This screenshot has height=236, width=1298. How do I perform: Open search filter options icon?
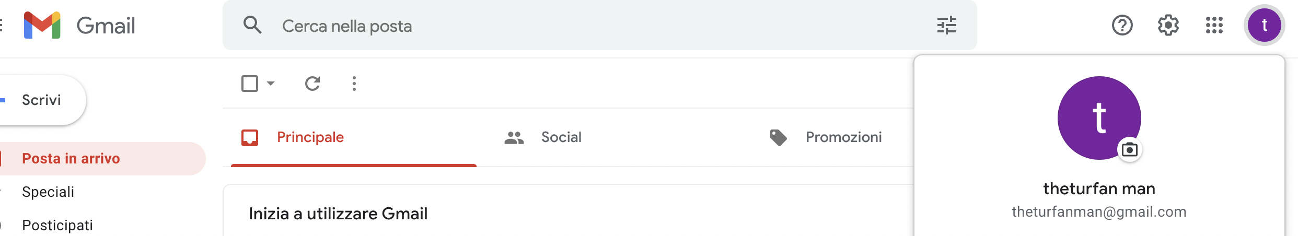pos(946,25)
